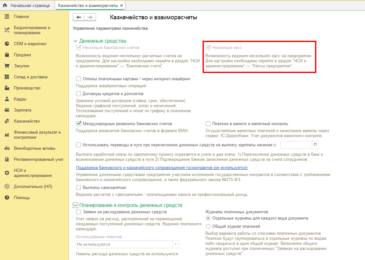Click the Продажи bag icon
Image resolution: width=365 pixels, height=260 pixels.
coord(7,55)
